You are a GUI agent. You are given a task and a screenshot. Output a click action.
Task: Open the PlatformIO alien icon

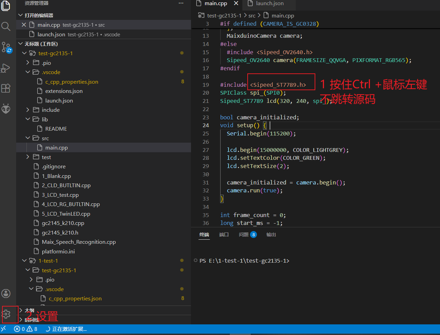point(6,109)
